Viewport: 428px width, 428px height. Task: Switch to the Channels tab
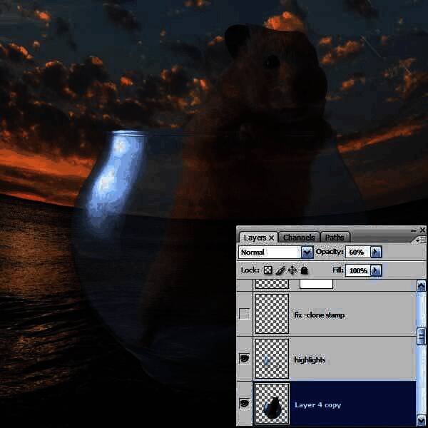pyautogui.click(x=299, y=238)
